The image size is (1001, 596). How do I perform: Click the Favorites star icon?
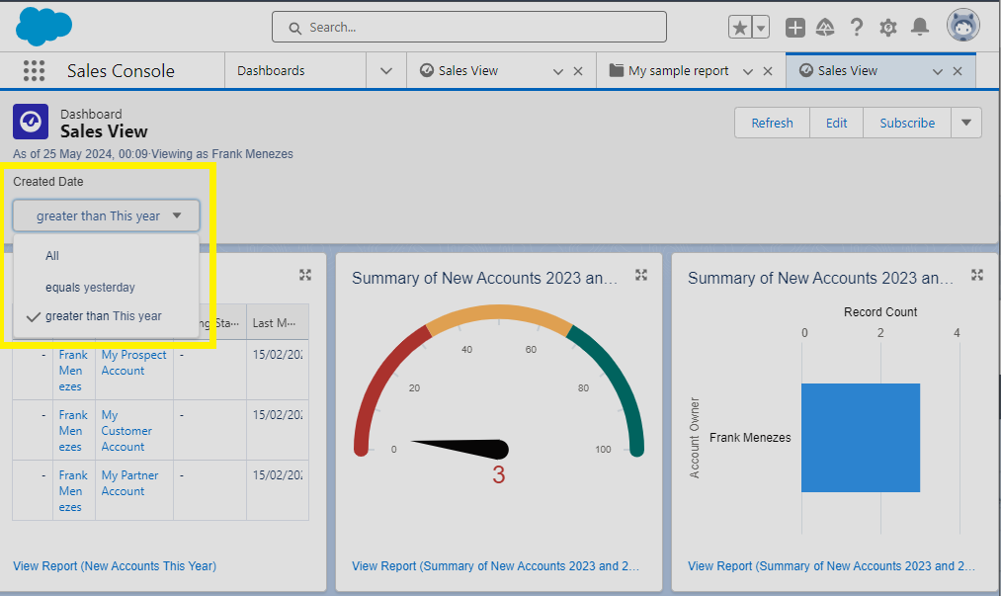tap(740, 28)
